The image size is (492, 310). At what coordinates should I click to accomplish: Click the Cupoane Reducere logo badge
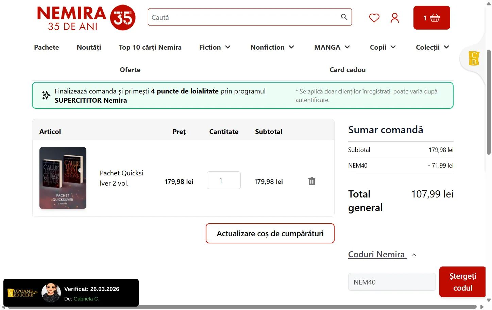pos(22,293)
